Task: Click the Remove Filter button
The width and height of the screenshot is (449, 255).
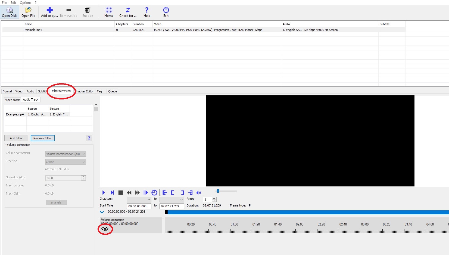Action: pyautogui.click(x=43, y=138)
